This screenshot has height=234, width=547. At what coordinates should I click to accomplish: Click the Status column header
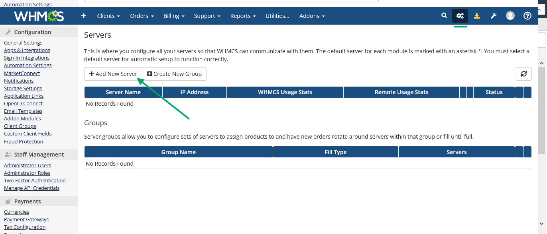tap(494, 92)
